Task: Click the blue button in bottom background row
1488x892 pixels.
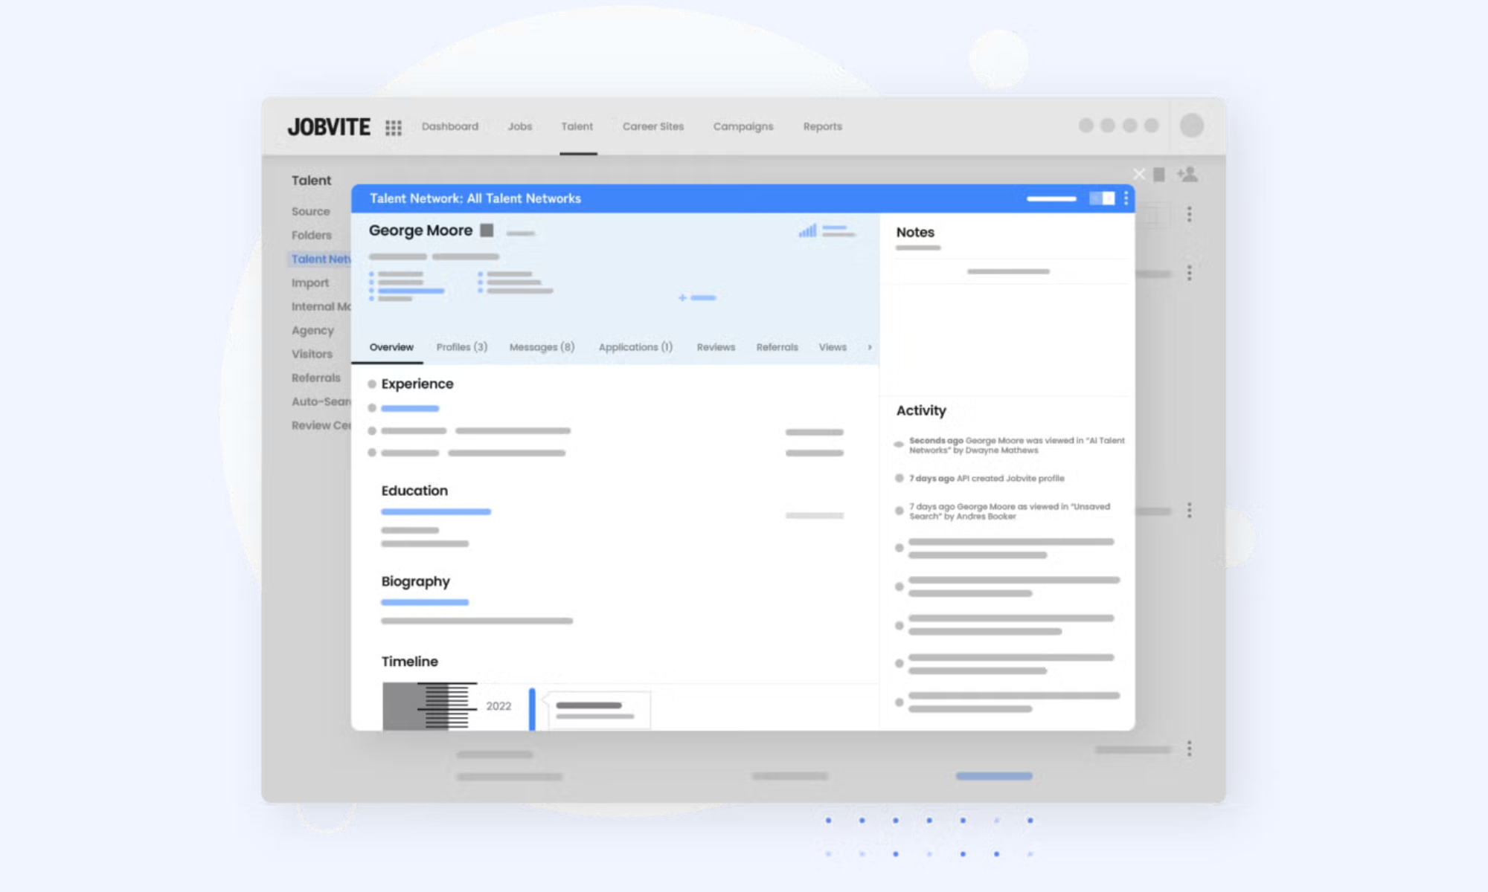Action: 994,776
